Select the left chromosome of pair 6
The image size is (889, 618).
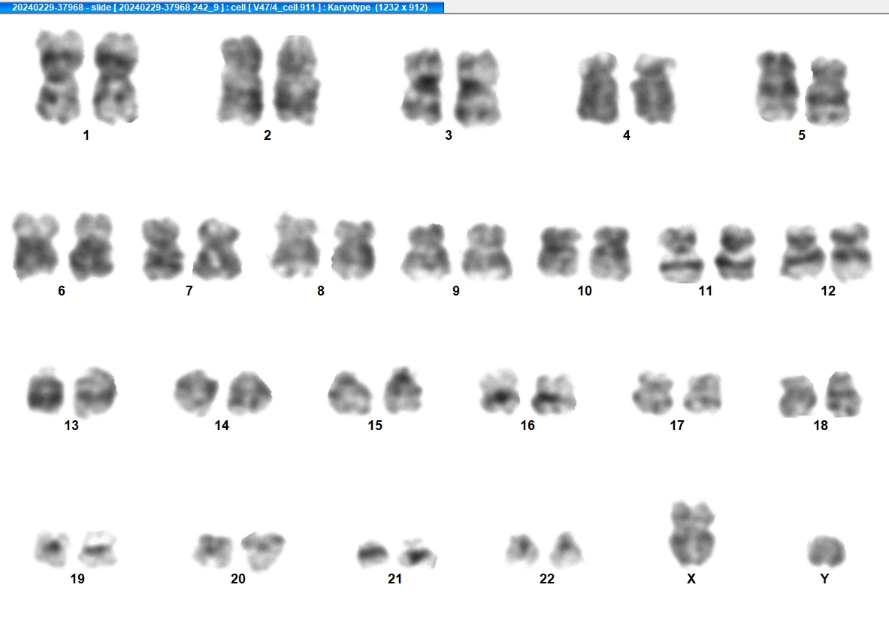tap(36, 247)
